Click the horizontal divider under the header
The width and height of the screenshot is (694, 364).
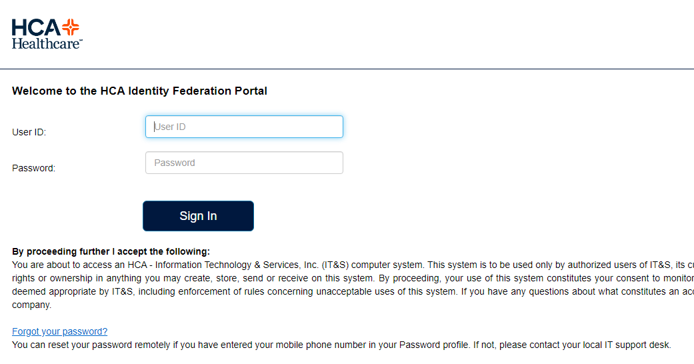click(x=347, y=69)
